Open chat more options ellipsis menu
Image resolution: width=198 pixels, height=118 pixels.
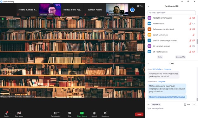(194, 104)
